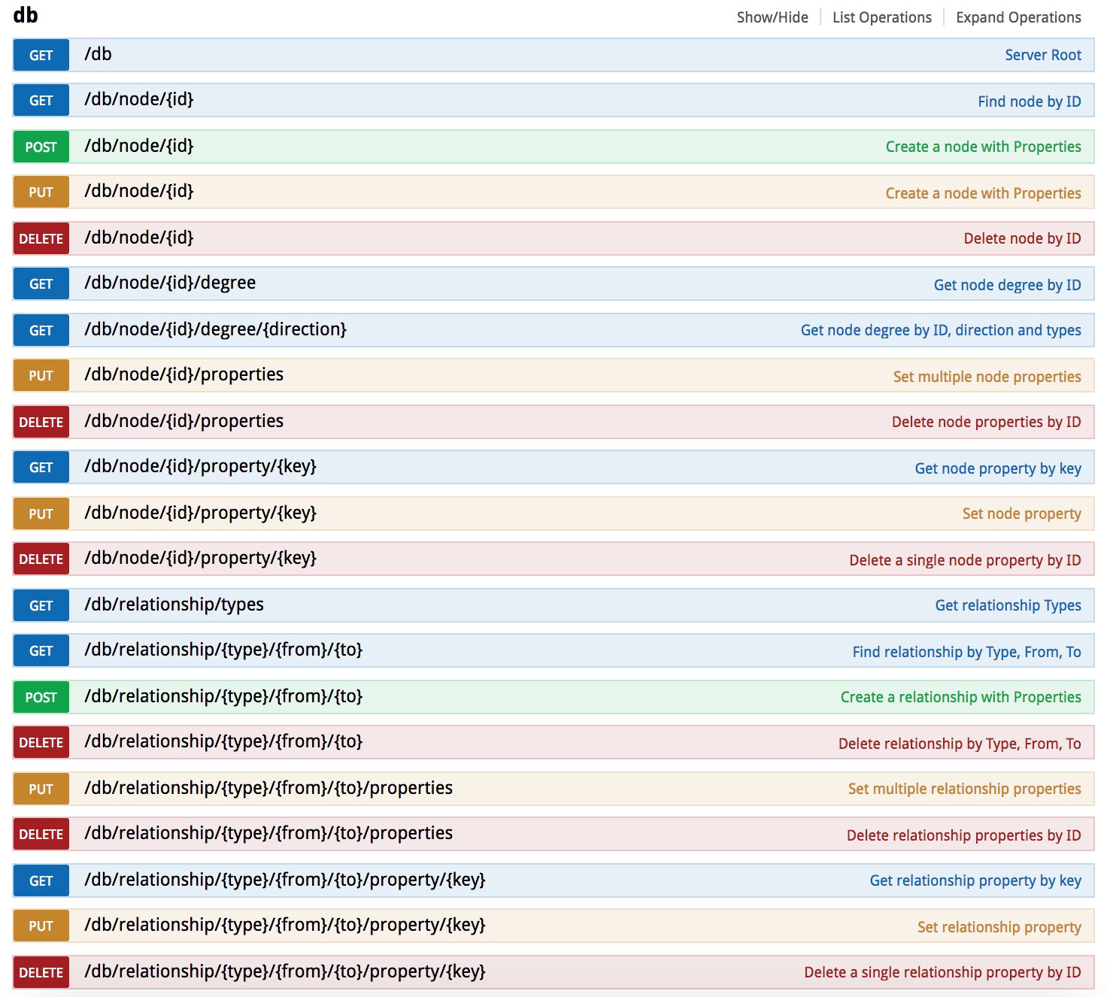The height and width of the screenshot is (997, 1107).
Task: Click the POST badge for /db/node/{id}
Action: click(41, 147)
